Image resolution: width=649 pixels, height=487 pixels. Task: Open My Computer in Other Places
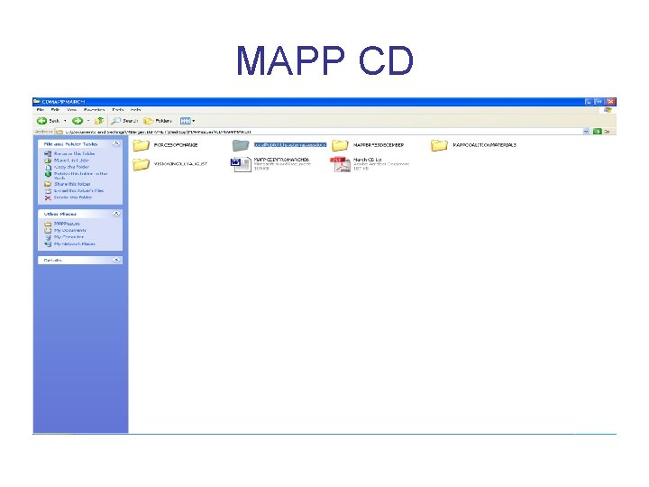69,237
